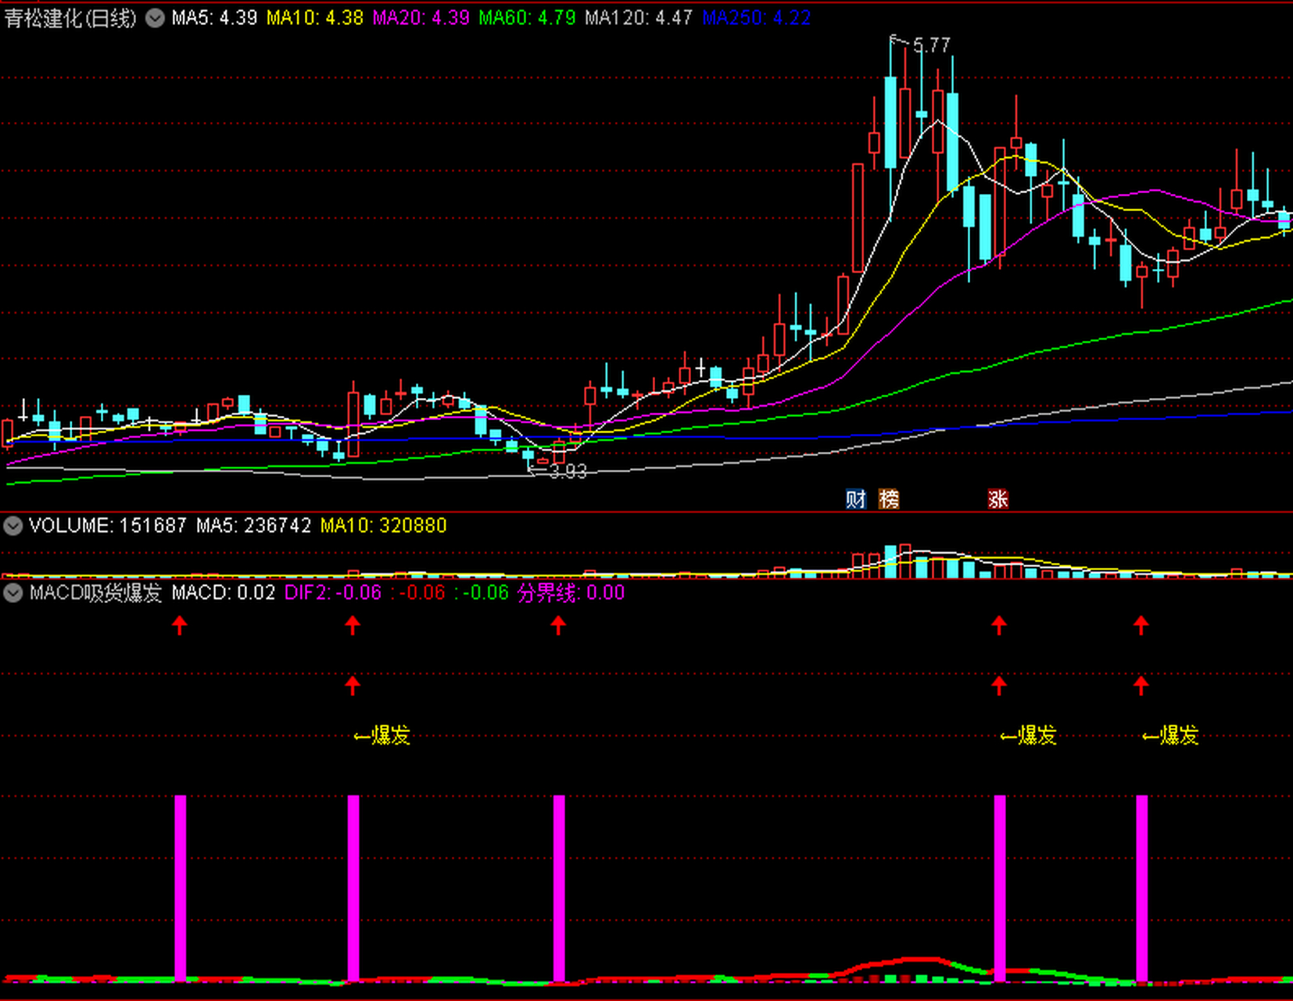1293x1001 pixels.
Task: Expand the main chart indicator dropdown arrow
Action: point(156,17)
